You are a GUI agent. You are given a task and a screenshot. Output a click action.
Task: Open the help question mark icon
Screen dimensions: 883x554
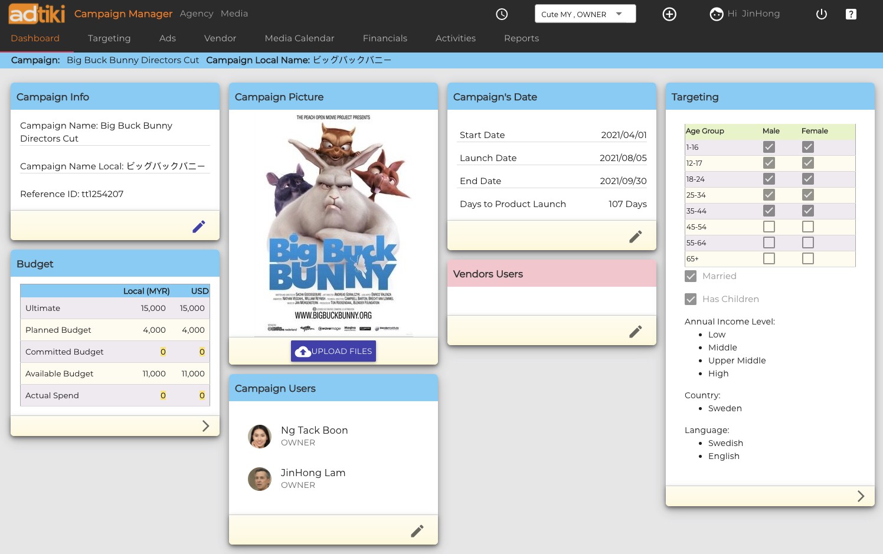coord(851,14)
